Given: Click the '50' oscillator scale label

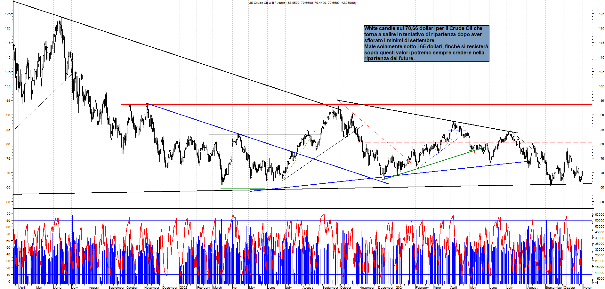Looking at the screenshot, I should 8,247.
